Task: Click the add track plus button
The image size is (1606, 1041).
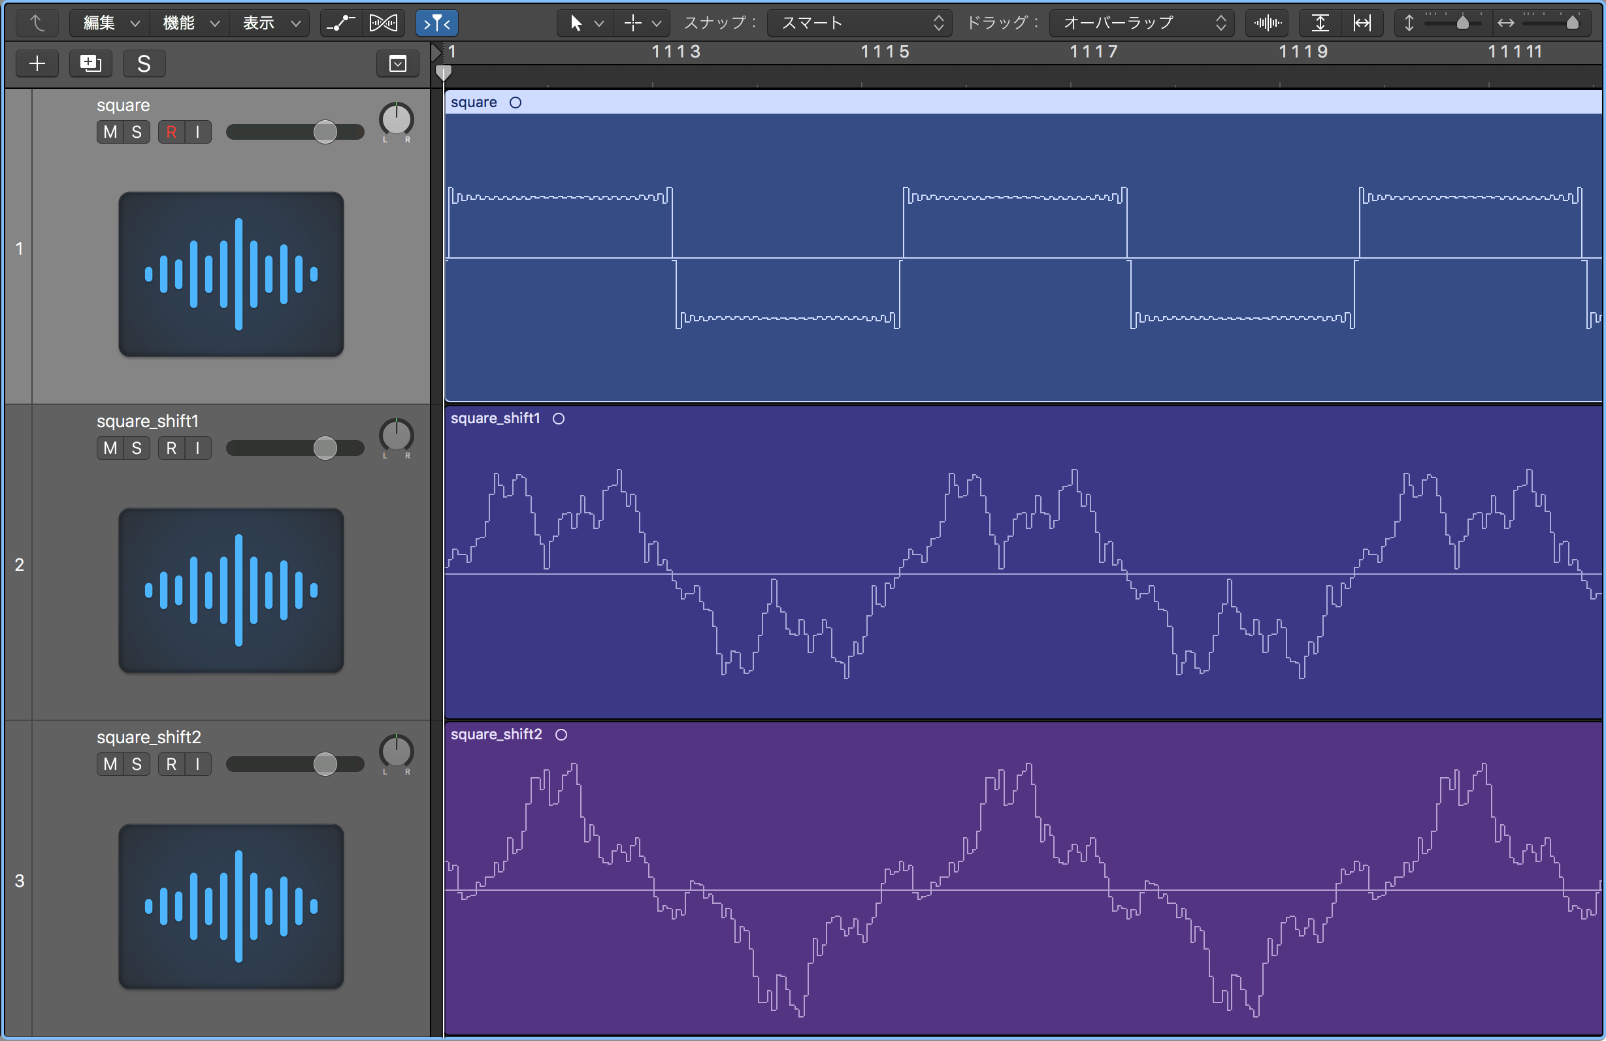Action: click(x=37, y=63)
